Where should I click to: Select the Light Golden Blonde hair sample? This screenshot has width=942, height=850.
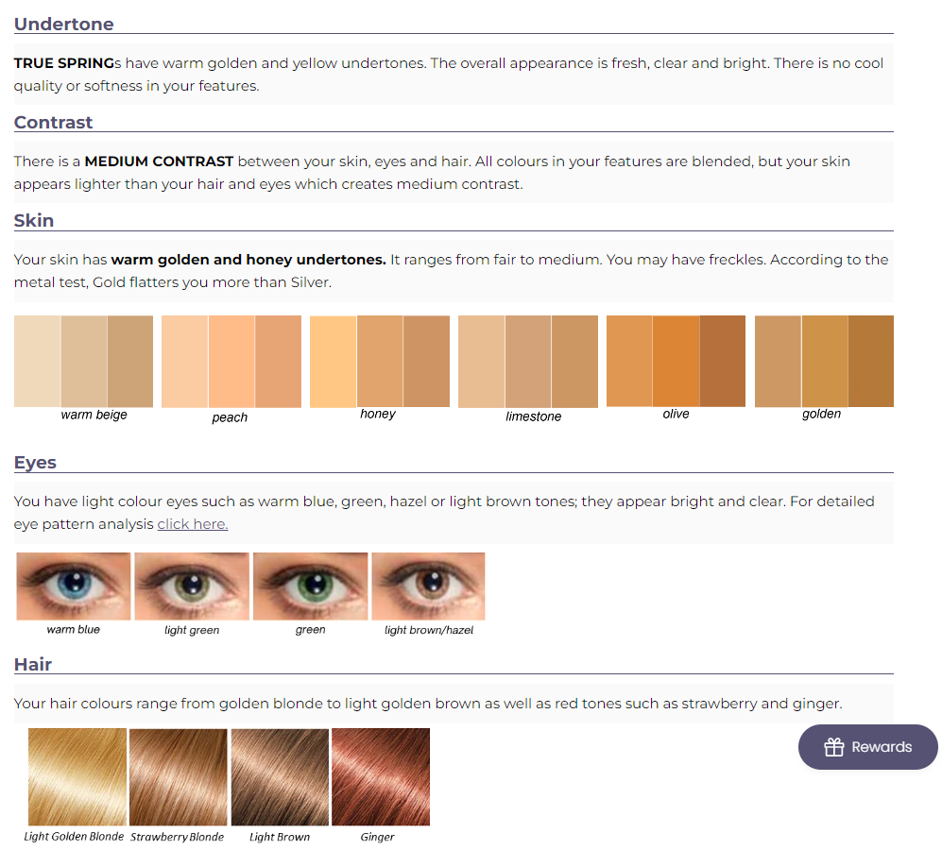pos(77,776)
